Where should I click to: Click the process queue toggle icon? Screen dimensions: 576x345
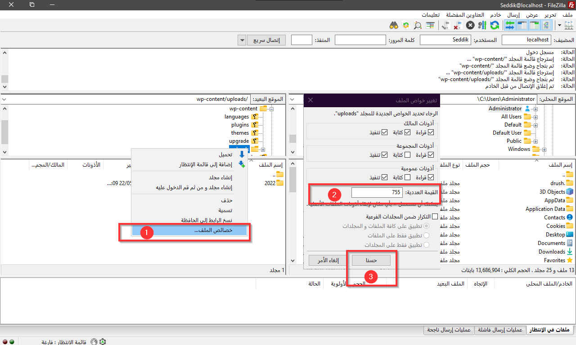click(482, 25)
